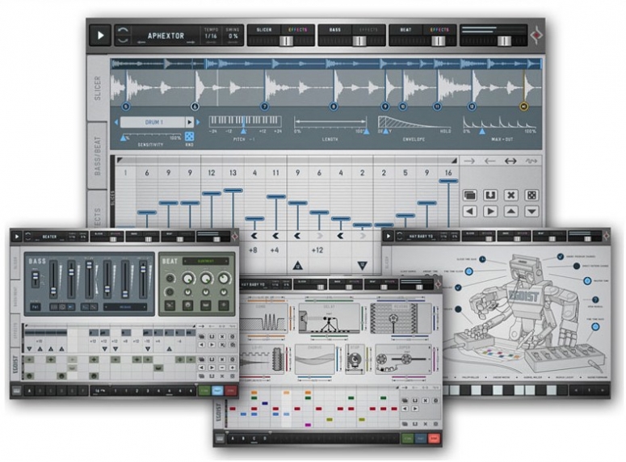Click the copy pattern icon in sequencer tools
The width and height of the screenshot is (626, 462).
point(470,195)
